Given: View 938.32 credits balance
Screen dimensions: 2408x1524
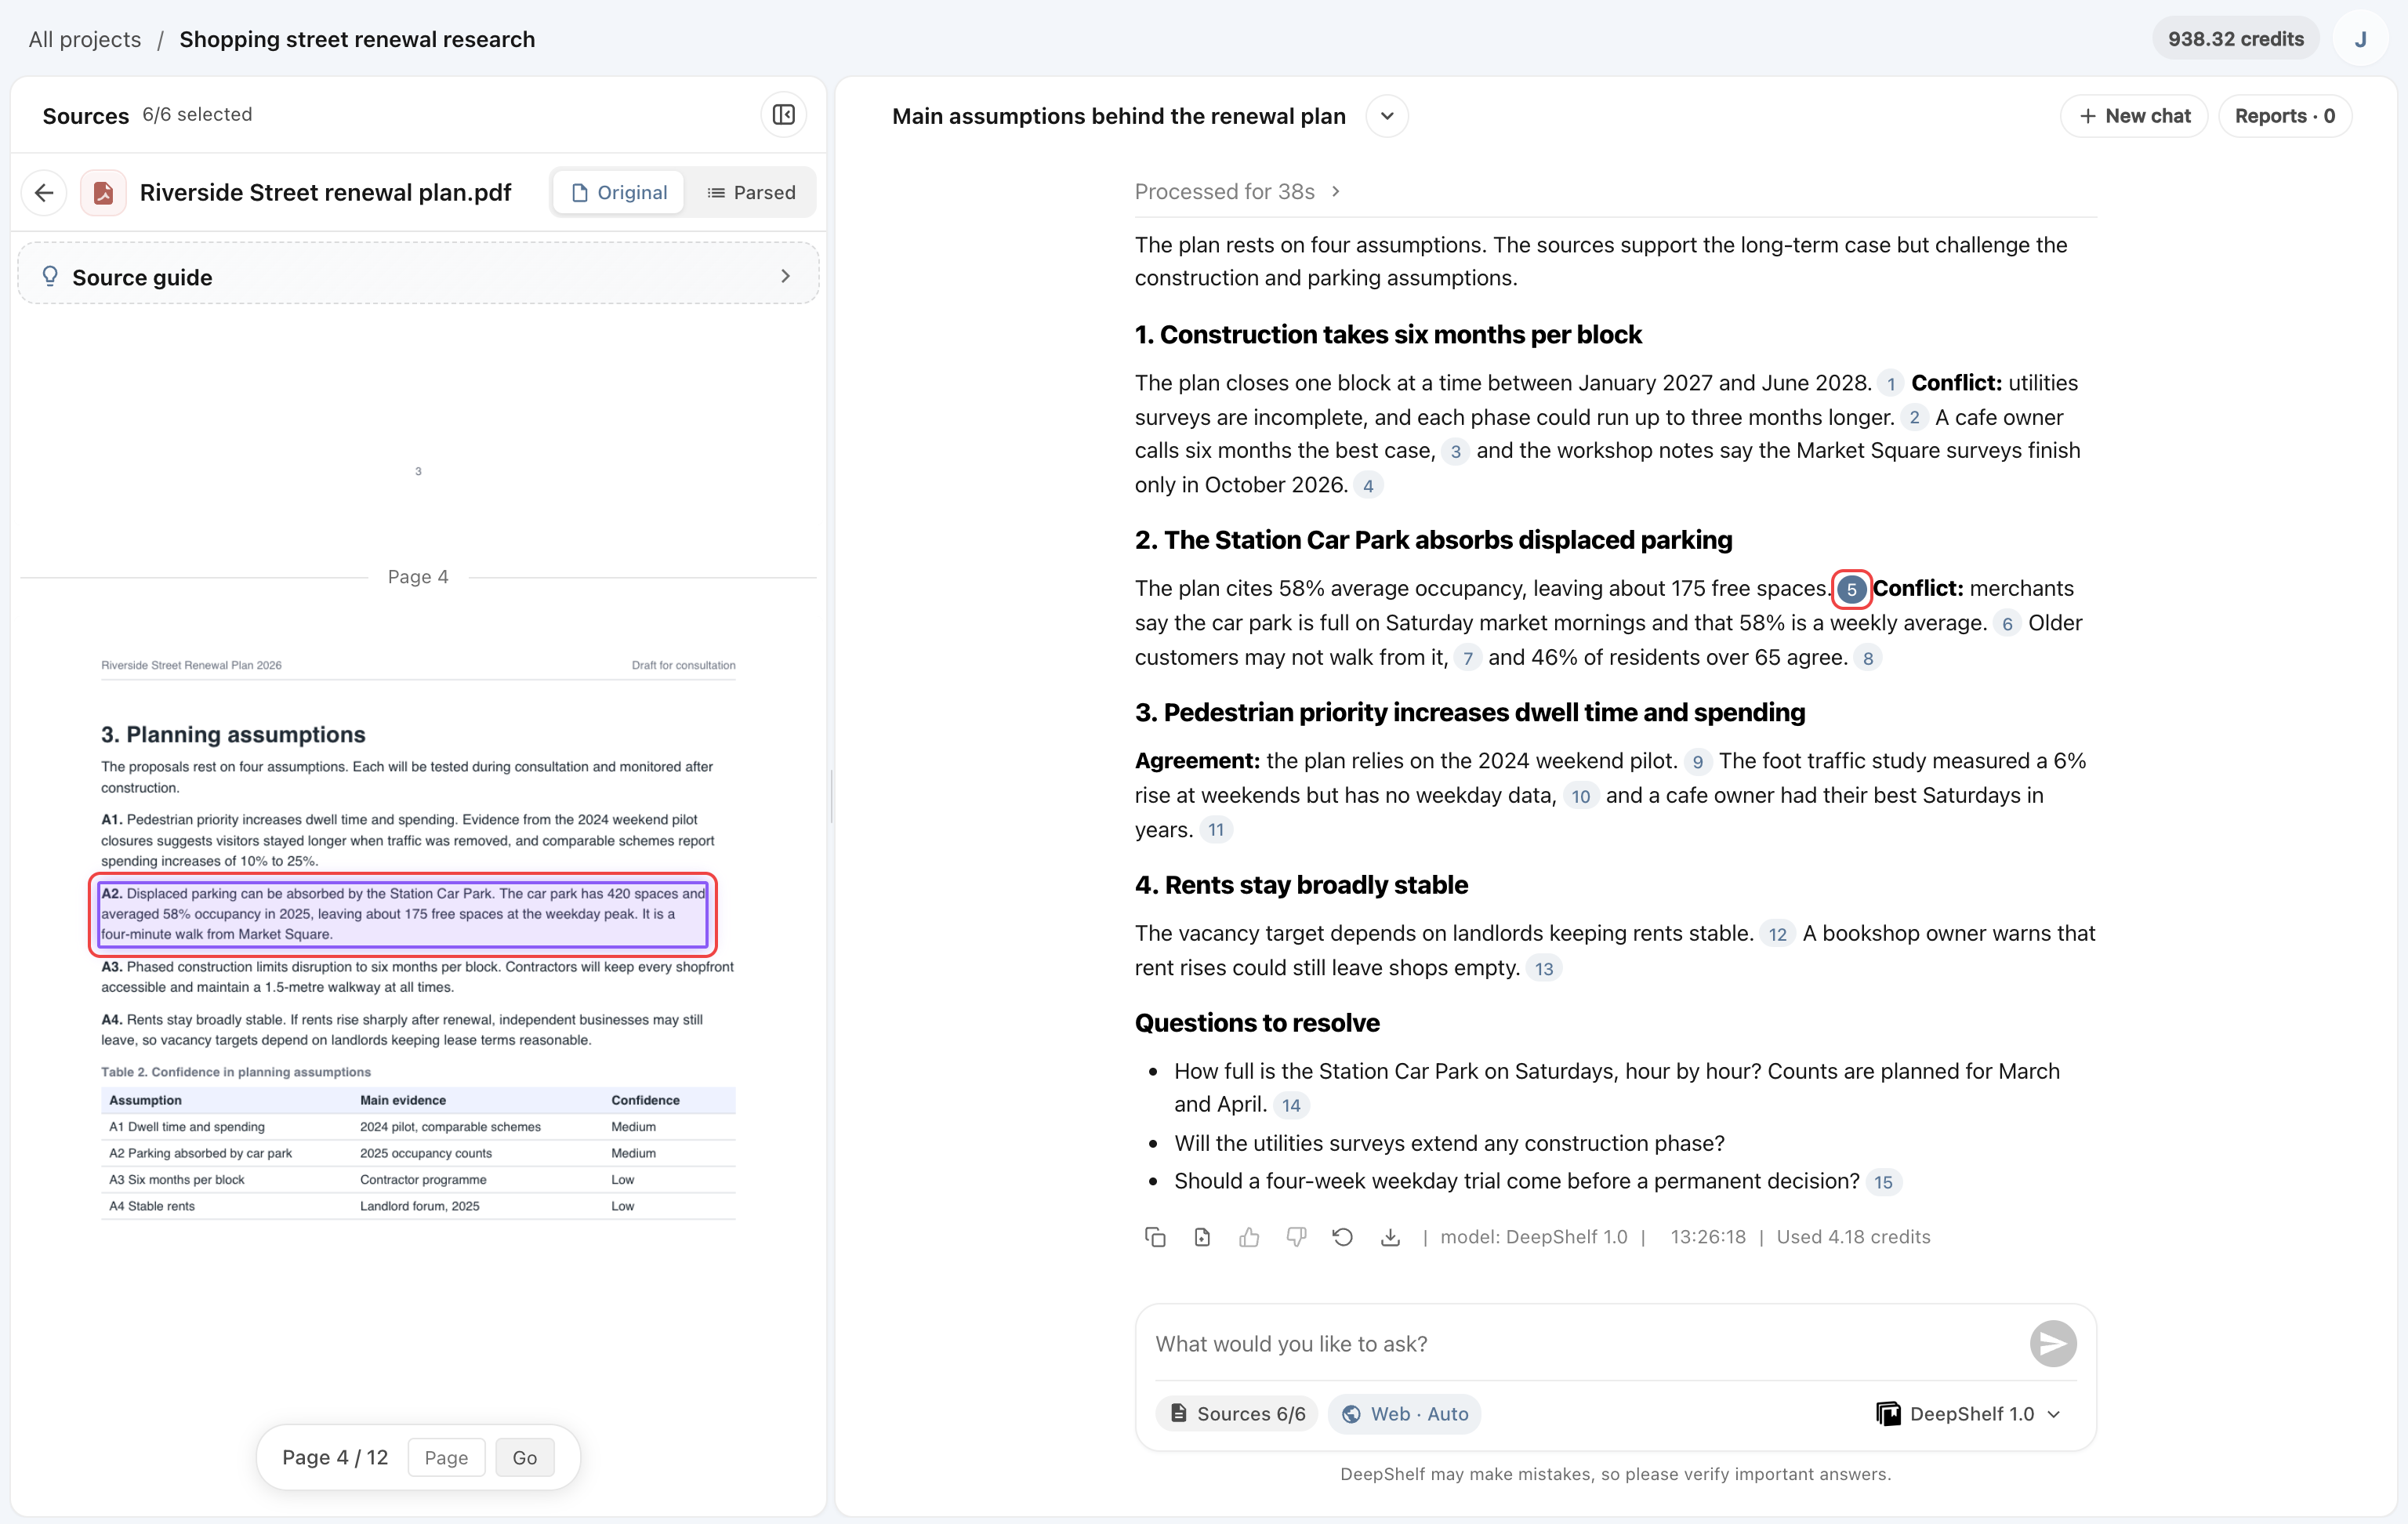Looking at the screenshot, I should [2235, 39].
